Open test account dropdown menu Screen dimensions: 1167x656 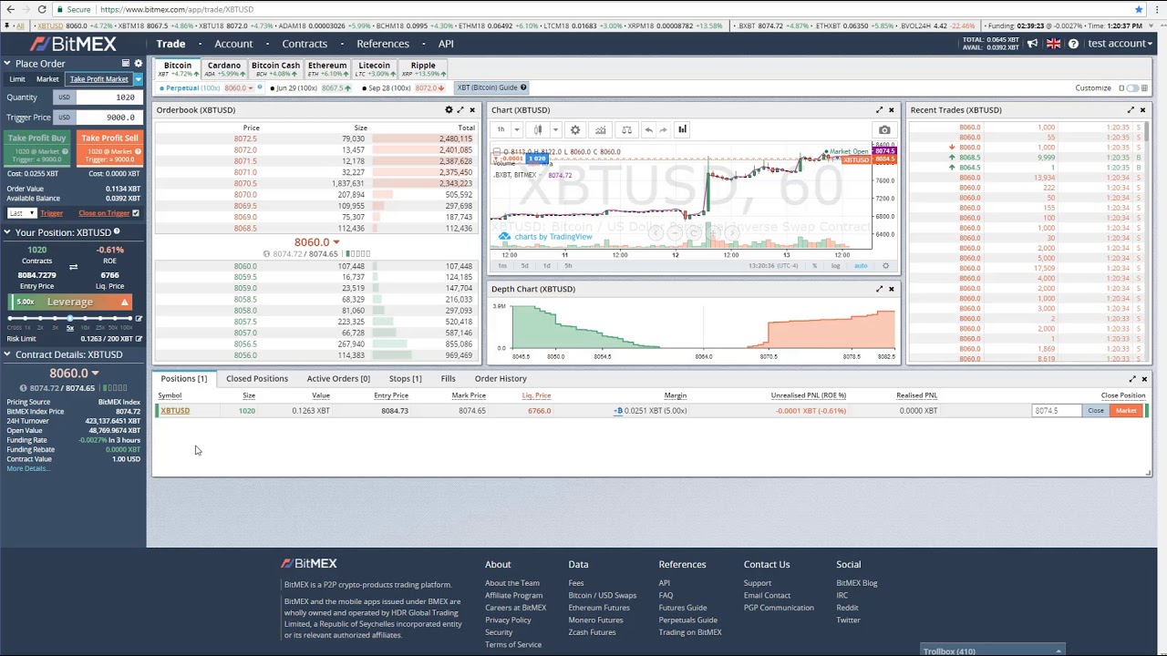1121,44
